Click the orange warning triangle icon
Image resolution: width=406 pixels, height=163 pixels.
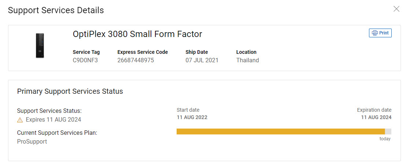(20, 120)
